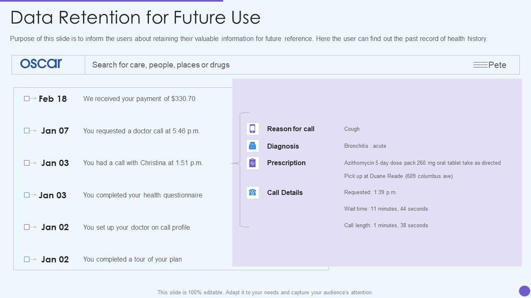The height and width of the screenshot is (298, 531).
Task: Click the Prescription clipboard icon
Action: (x=253, y=163)
